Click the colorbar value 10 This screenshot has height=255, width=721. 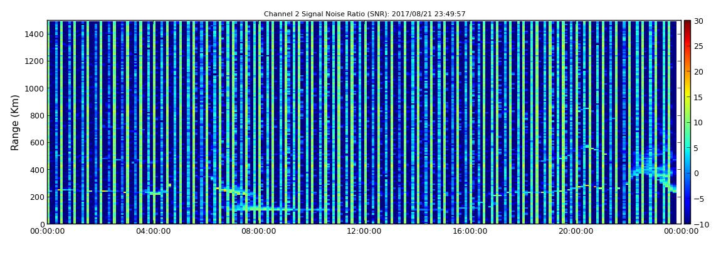pyautogui.click(x=699, y=123)
